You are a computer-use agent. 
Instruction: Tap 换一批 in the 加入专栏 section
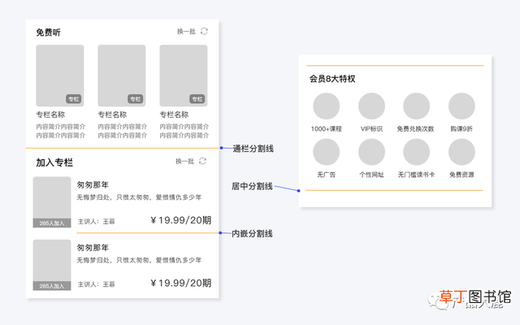click(184, 161)
